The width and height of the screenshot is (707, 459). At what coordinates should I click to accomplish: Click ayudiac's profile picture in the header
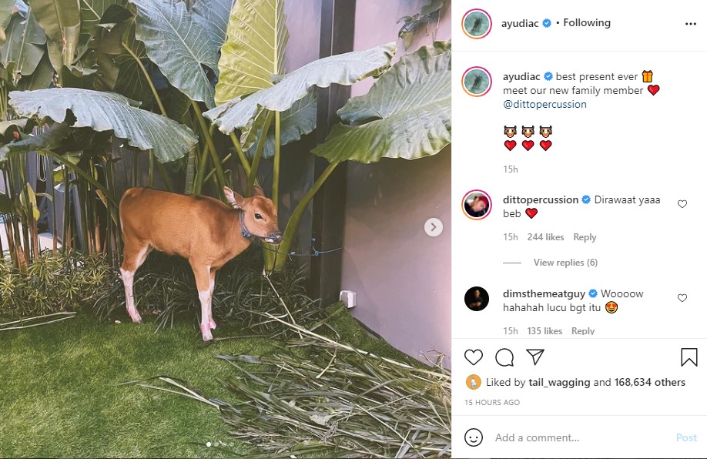point(478,23)
